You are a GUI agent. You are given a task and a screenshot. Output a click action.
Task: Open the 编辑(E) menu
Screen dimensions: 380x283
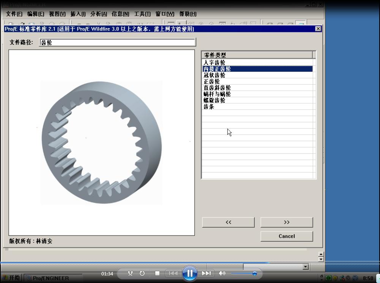36,14
